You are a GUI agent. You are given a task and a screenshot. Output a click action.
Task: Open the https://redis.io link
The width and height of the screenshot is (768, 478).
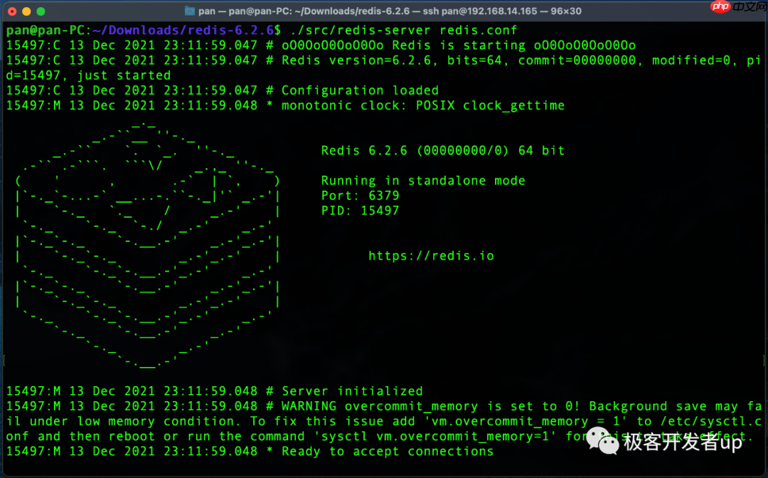(431, 256)
